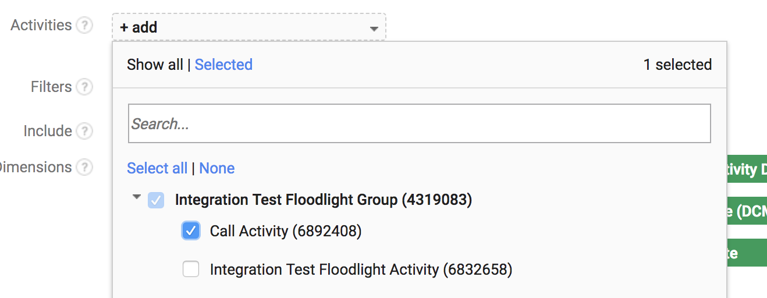Click the help icon next to Activities
Screen dimensions: 767x298
[85, 26]
